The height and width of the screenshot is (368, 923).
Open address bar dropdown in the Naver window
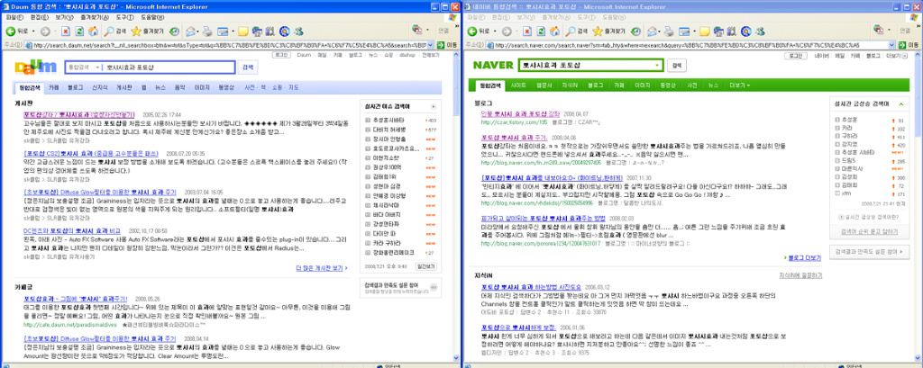[x=891, y=45]
